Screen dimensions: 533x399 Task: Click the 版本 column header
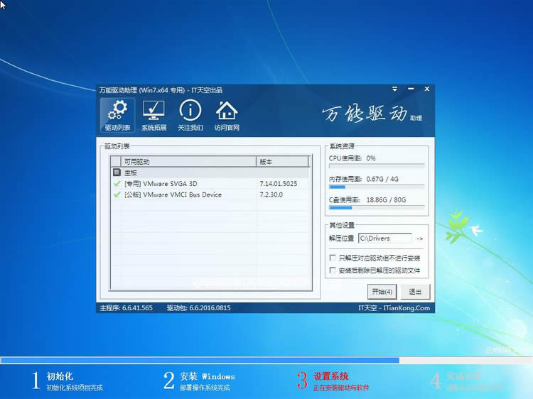(282, 162)
